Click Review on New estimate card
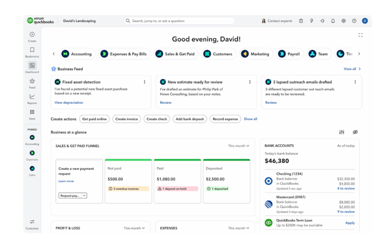Screen dimensions: 384x249 165,103
